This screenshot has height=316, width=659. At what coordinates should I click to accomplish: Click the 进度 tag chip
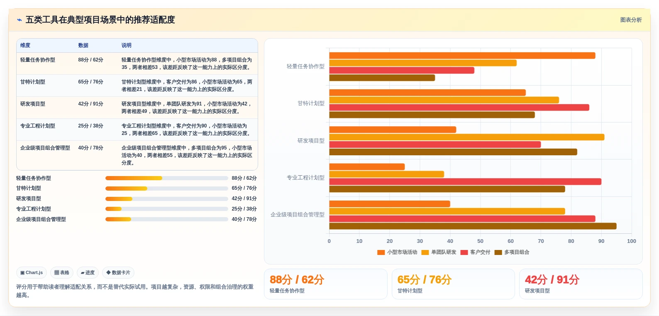tap(88, 273)
